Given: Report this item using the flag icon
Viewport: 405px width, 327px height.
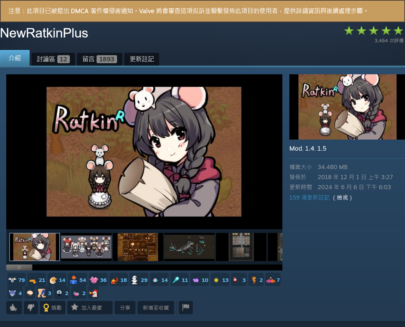Looking at the screenshot, I should tap(186, 307).
